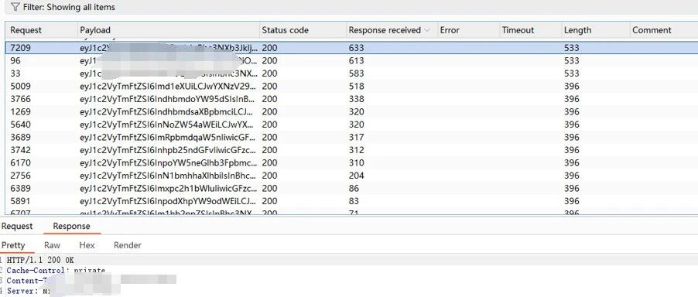This screenshot has width=698, height=297.
Task: Select the row with request 96
Action: [x=351, y=60]
